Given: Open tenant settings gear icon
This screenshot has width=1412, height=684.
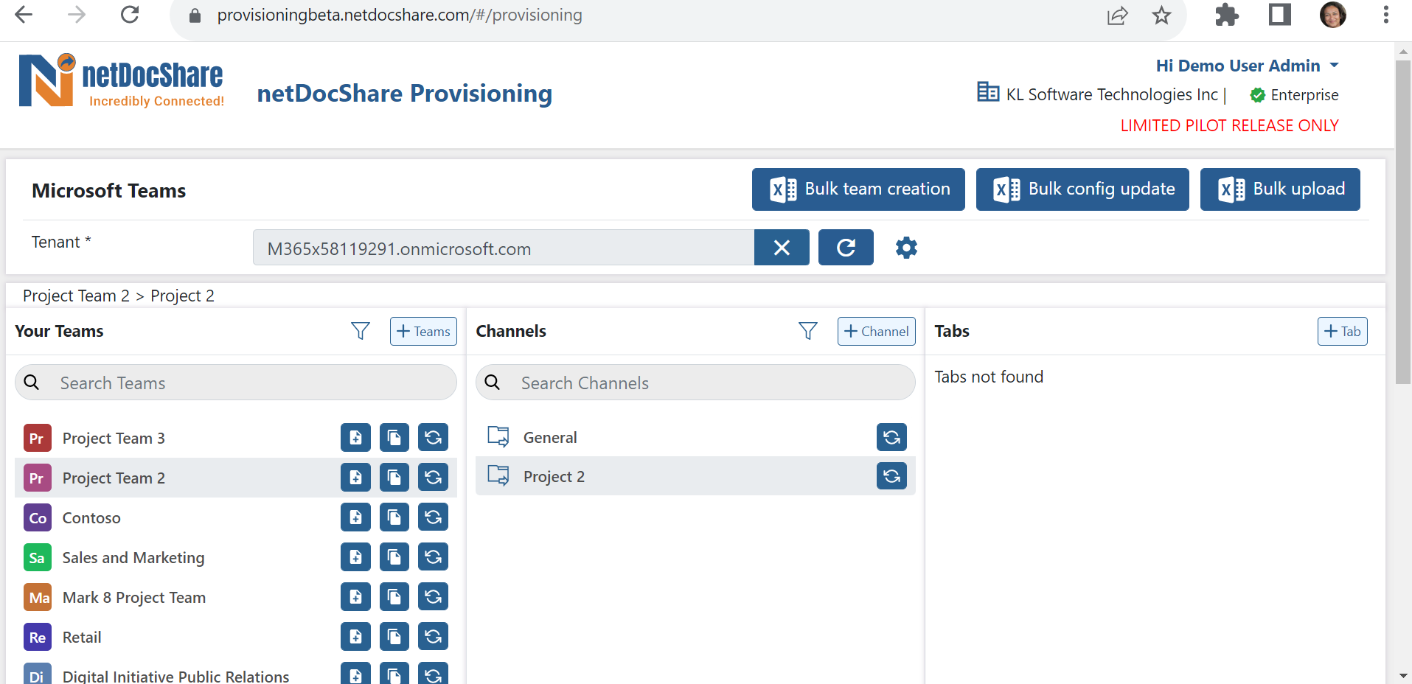Looking at the screenshot, I should coord(906,248).
